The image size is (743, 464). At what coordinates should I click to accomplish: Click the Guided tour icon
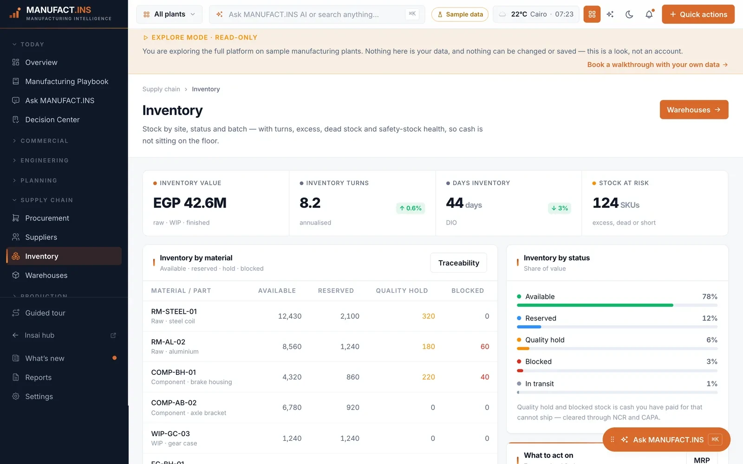[16, 313]
